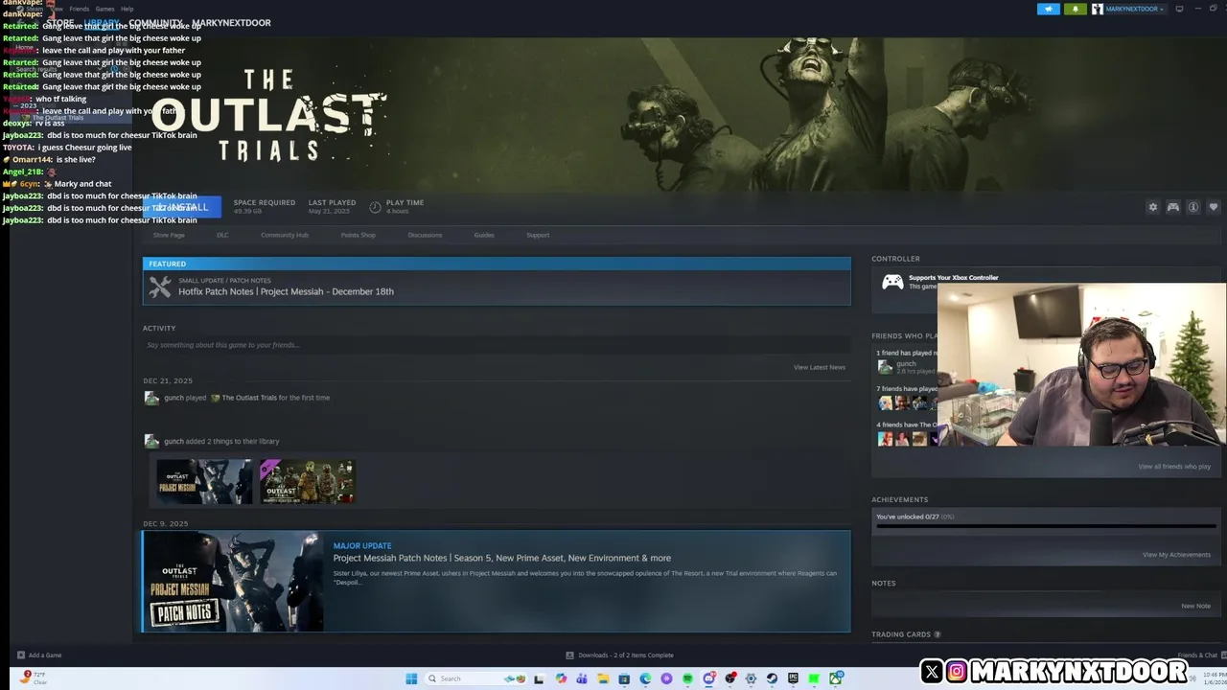The image size is (1227, 690).
Task: Click the Add a Game plus icon
Action: click(21, 655)
